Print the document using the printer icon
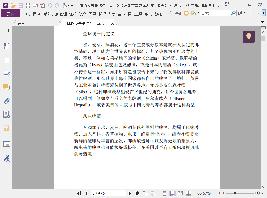 (x=28, y=5)
